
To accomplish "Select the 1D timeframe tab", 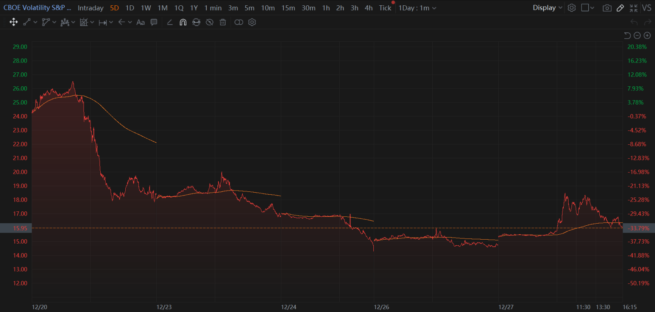I will point(130,8).
